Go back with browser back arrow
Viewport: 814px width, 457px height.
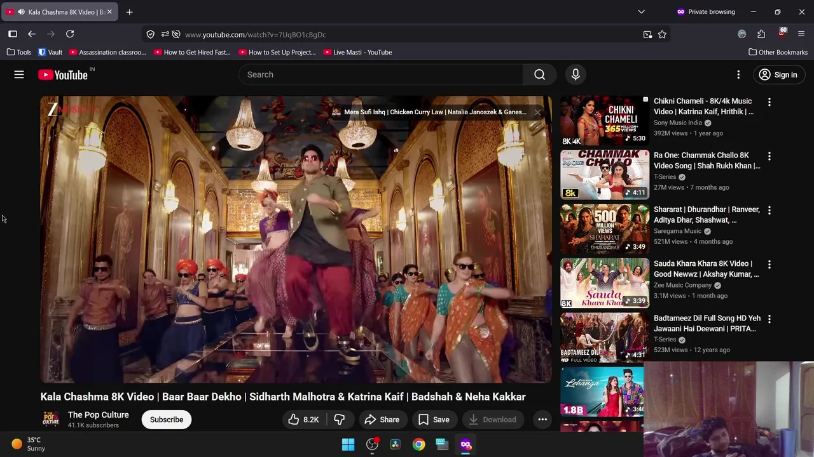pos(32,34)
